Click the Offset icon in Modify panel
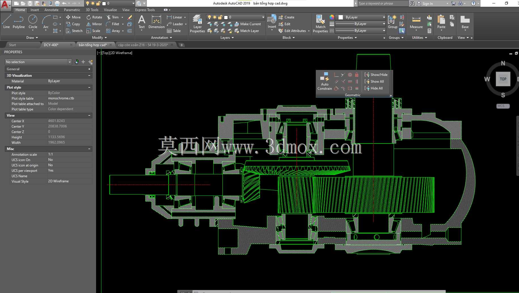Image resolution: width=519 pixels, height=293 pixels. [x=130, y=31]
